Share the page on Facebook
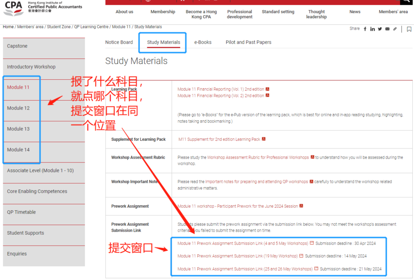This screenshot has height=279, width=414. [x=365, y=29]
